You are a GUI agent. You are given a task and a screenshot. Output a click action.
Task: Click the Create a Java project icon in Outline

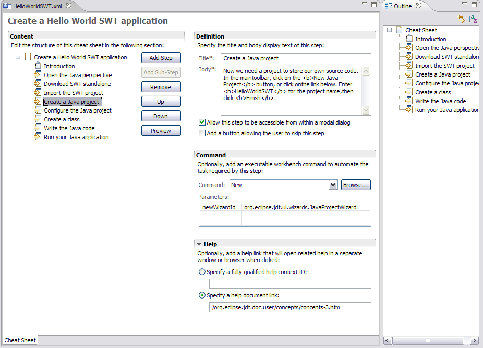tap(409, 74)
